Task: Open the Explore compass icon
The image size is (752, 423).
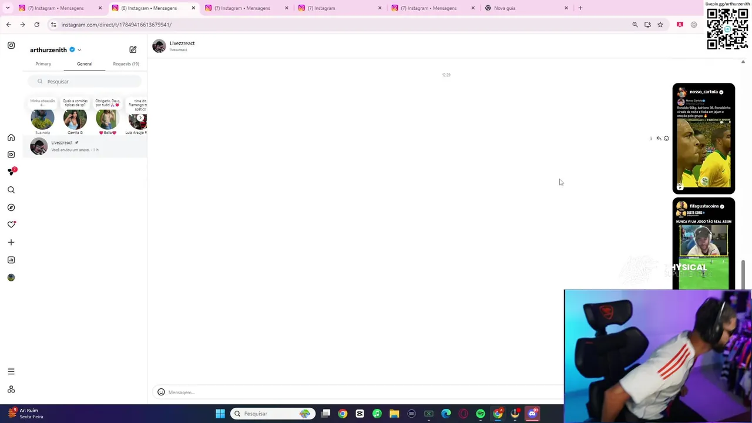Action: (11, 207)
